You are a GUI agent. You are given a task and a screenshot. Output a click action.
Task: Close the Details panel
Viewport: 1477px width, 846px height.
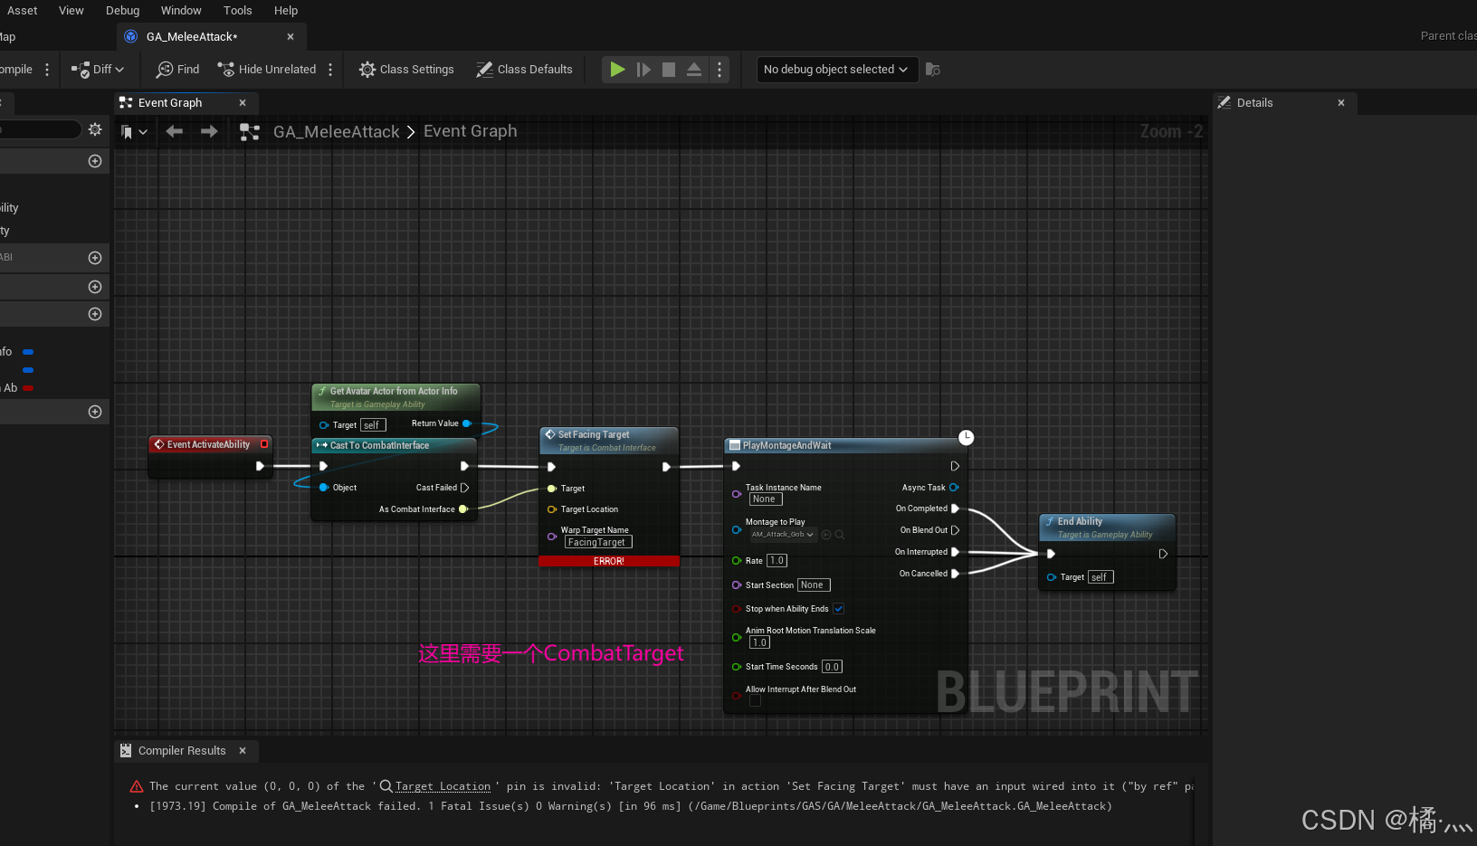click(x=1341, y=103)
